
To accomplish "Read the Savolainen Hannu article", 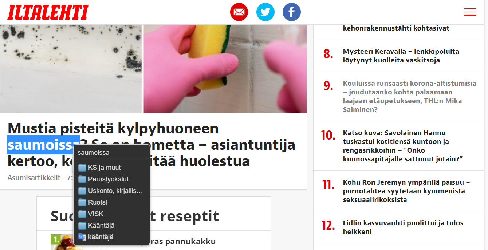I will 403,146.
